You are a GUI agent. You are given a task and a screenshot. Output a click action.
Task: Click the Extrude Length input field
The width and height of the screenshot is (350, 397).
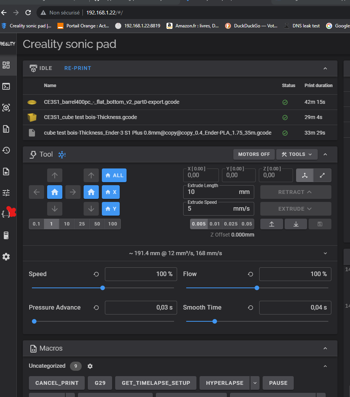219,192
